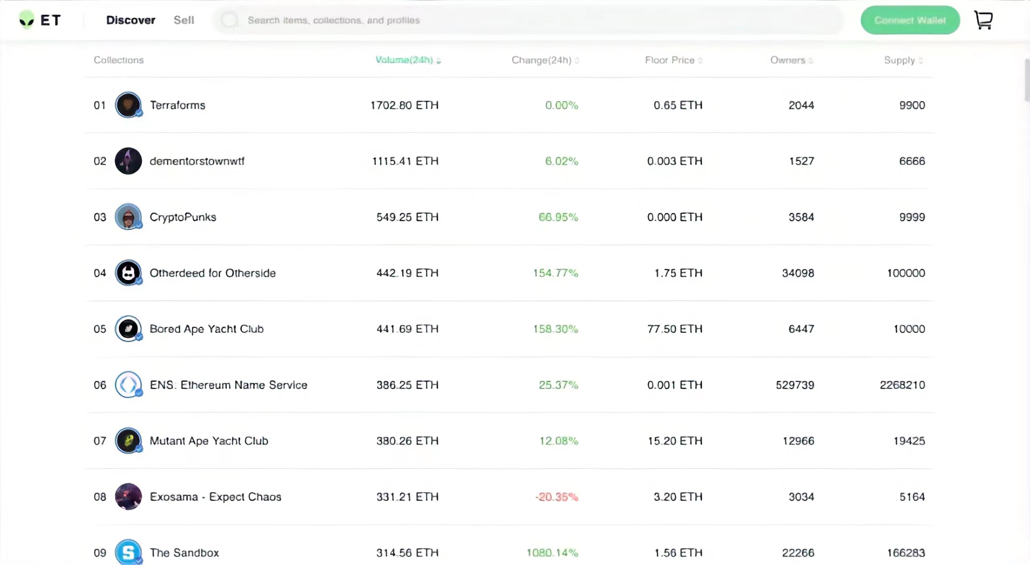
Task: Click change value 158.30%
Action: coord(556,329)
